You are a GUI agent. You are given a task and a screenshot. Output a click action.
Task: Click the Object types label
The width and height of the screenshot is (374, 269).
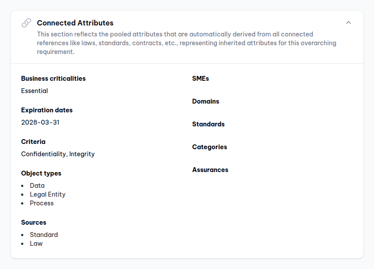click(x=41, y=173)
